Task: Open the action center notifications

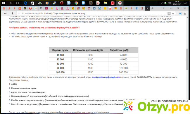Action: (185, 3)
